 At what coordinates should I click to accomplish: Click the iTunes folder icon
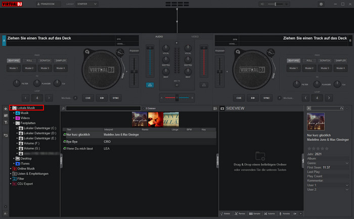18,163
